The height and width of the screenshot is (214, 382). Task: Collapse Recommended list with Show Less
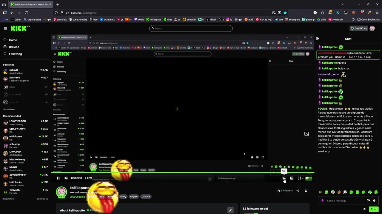point(42,199)
